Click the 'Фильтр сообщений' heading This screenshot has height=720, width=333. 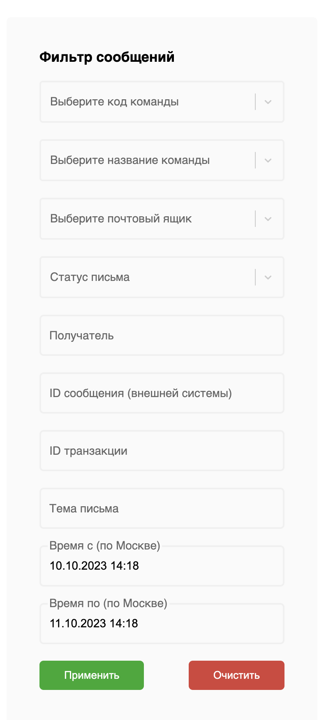(107, 57)
